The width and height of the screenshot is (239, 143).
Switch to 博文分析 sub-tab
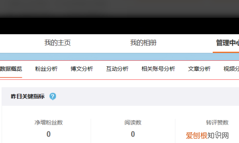click(x=82, y=69)
